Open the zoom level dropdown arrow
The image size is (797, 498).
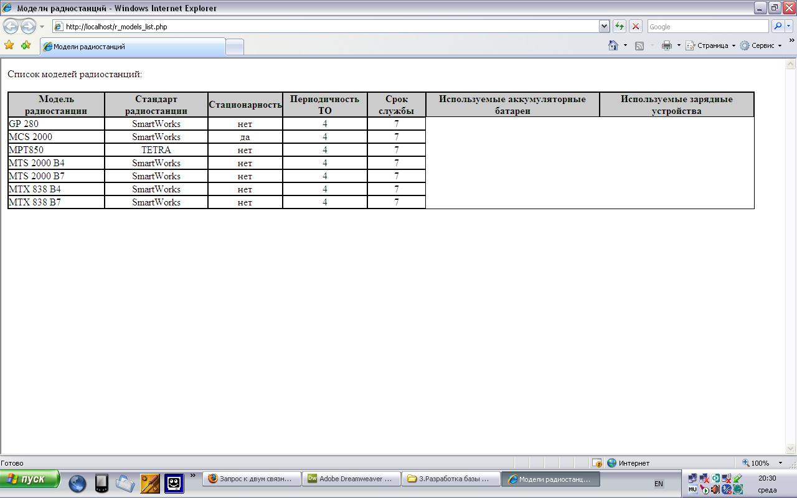pyautogui.click(x=781, y=463)
